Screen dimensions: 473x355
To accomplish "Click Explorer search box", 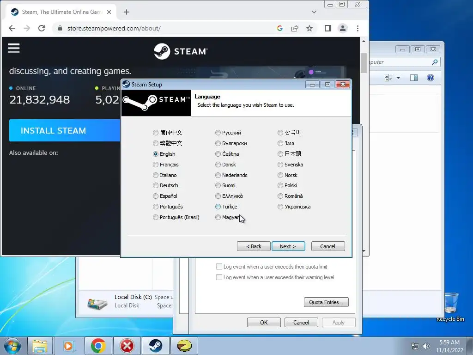I will point(404,62).
